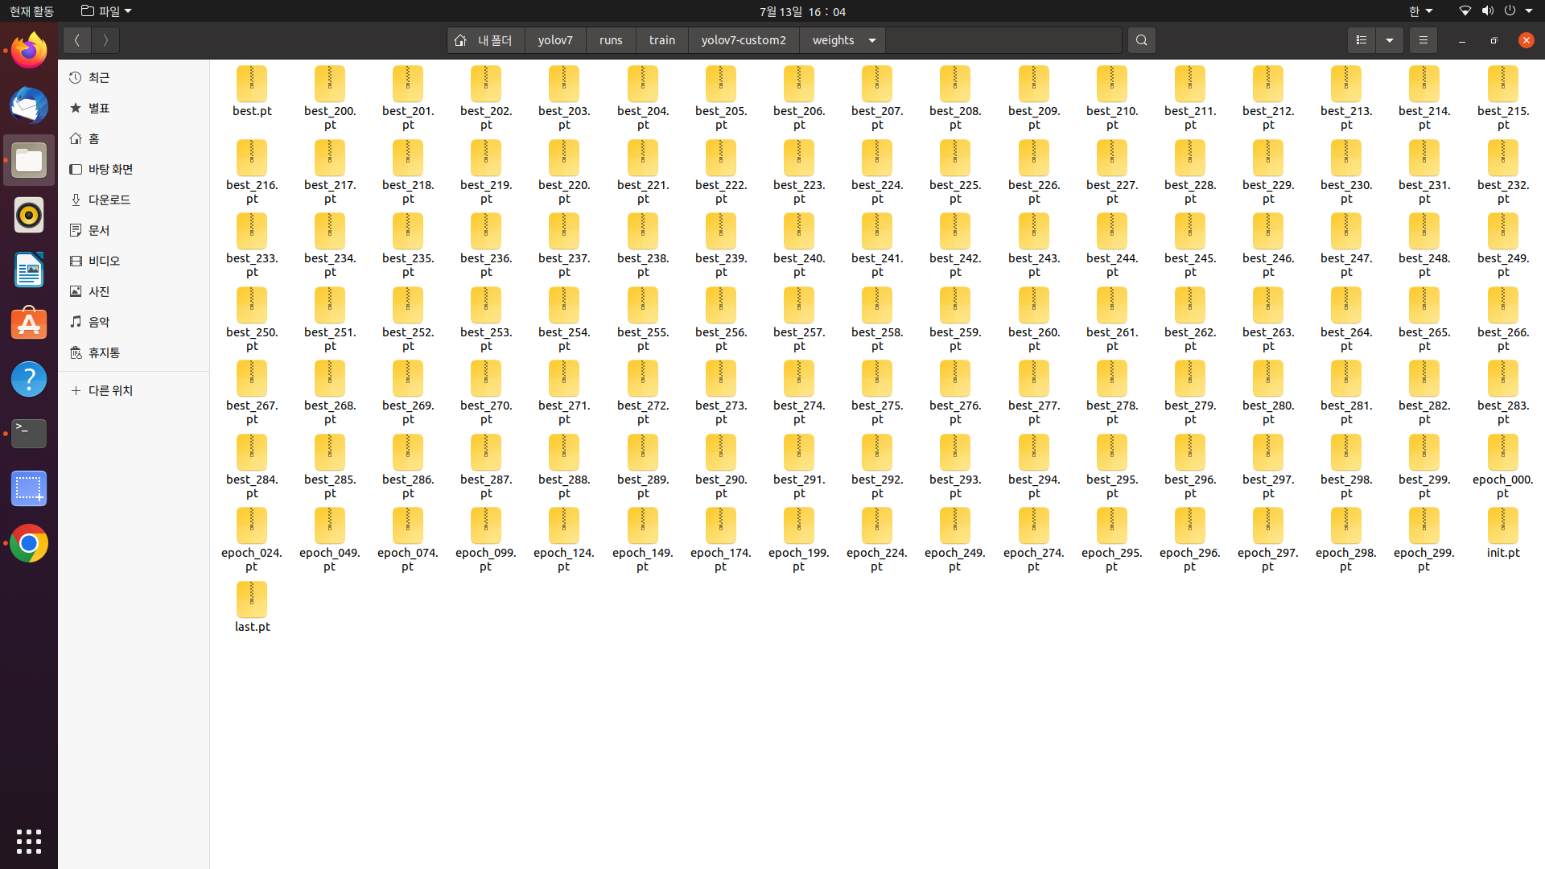
Task: Open the clock and calendar panel
Action: point(802,11)
